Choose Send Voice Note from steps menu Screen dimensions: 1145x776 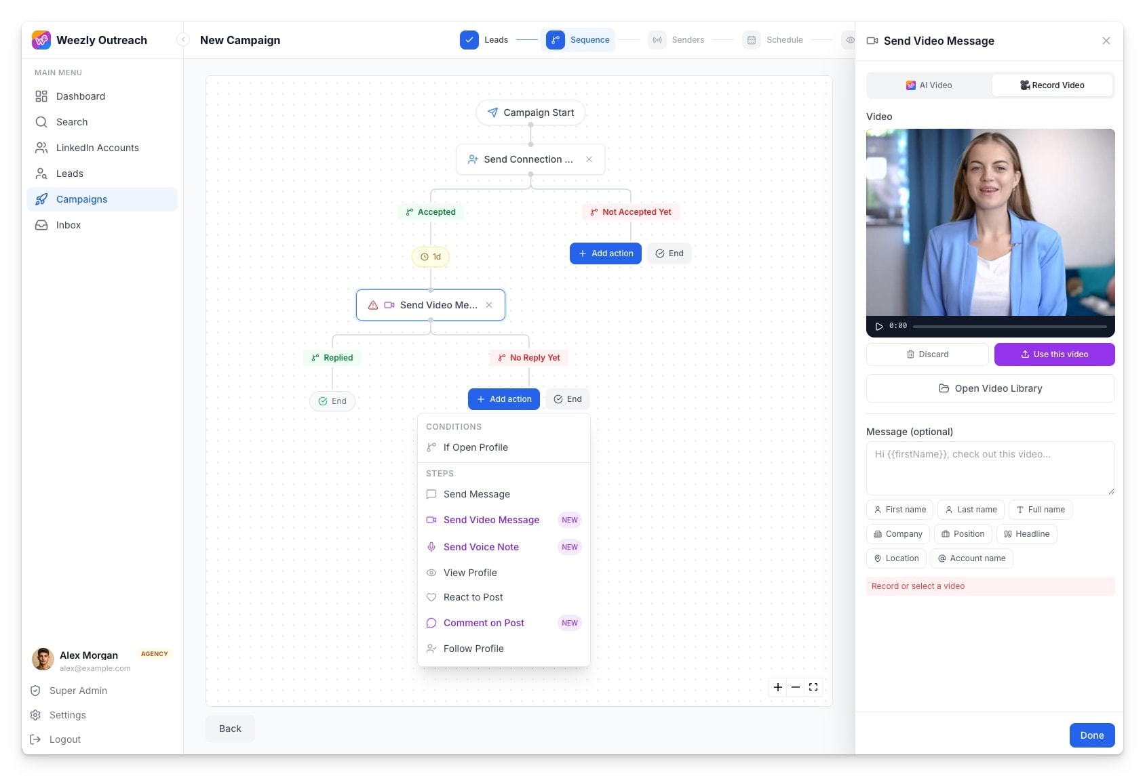pos(504,547)
